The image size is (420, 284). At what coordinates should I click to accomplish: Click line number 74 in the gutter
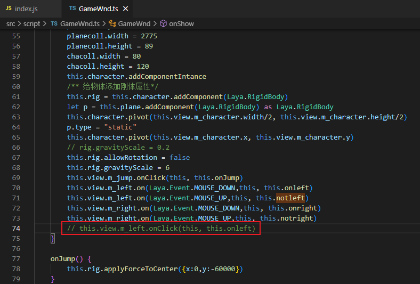click(x=16, y=229)
